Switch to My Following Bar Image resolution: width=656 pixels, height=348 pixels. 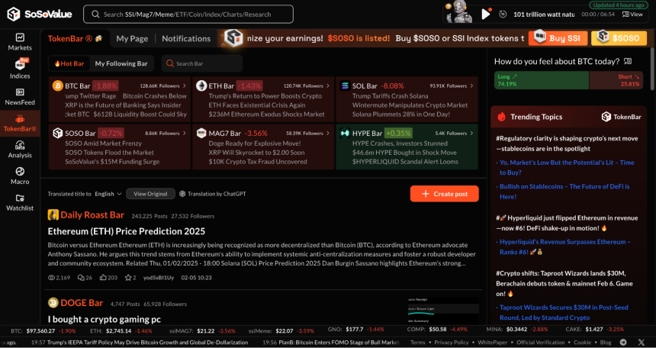121,63
